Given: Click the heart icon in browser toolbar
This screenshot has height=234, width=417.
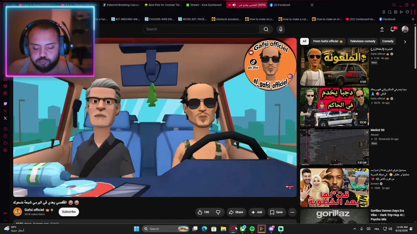Looking at the screenshot, I should tap(407, 12).
